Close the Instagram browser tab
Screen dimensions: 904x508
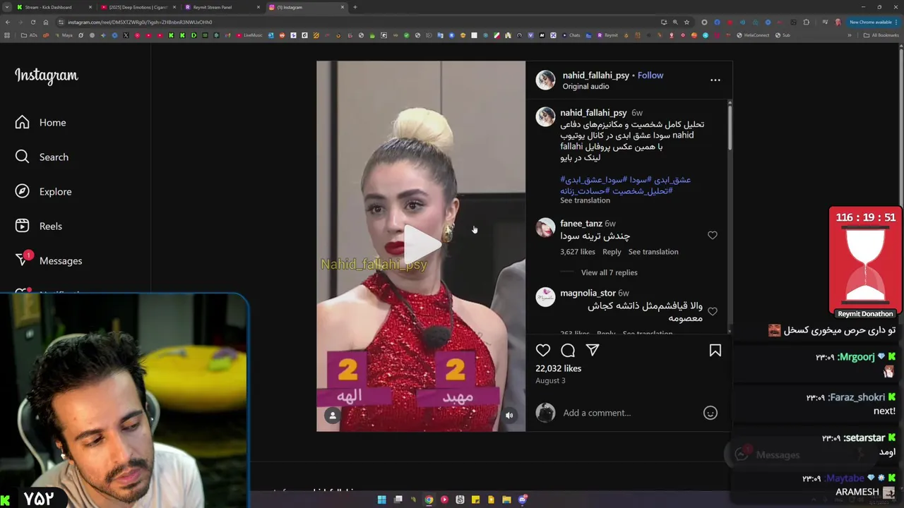(343, 7)
